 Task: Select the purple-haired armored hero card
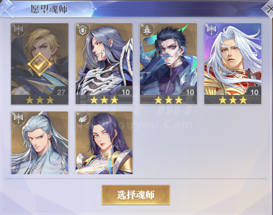(x=104, y=64)
